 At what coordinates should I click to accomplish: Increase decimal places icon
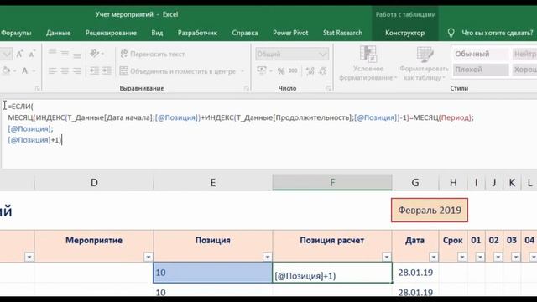coord(310,70)
